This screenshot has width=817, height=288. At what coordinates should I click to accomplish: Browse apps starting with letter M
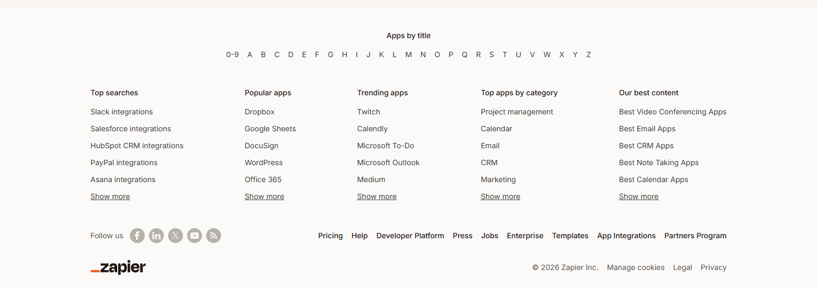[x=409, y=55]
